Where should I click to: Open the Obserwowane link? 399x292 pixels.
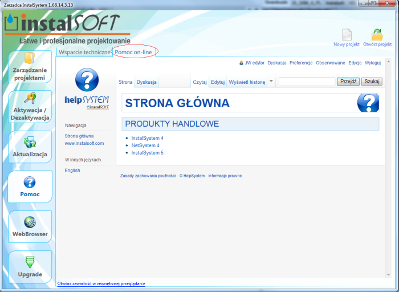click(x=331, y=63)
